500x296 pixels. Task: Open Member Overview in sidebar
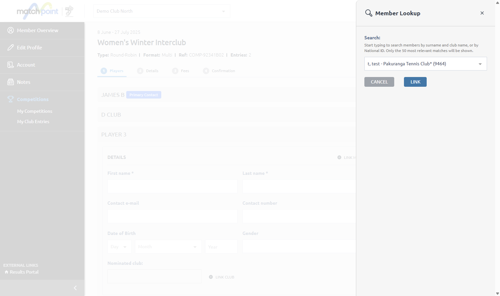click(x=42, y=31)
